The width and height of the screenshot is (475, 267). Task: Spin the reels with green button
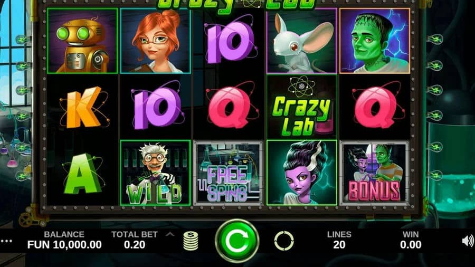(x=237, y=241)
